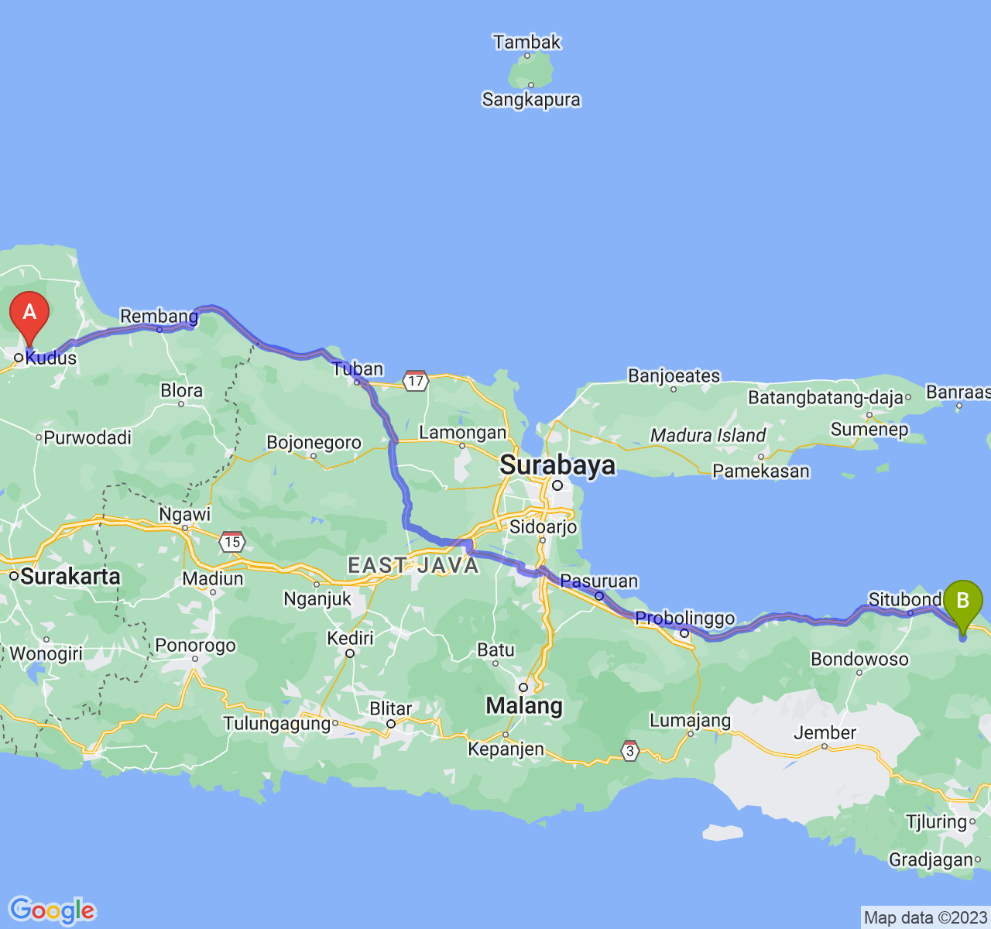Viewport: 991px width, 929px height.
Task: Click the Bondowoso town label
Action: (x=859, y=660)
